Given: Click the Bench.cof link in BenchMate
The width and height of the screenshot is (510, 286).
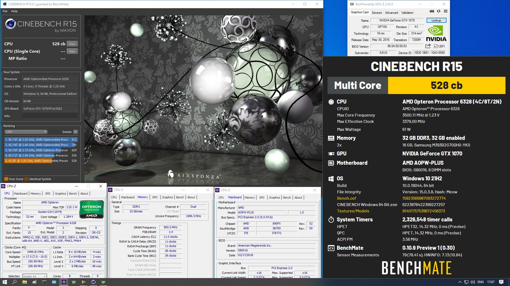Looking at the screenshot, I should click(x=346, y=198).
